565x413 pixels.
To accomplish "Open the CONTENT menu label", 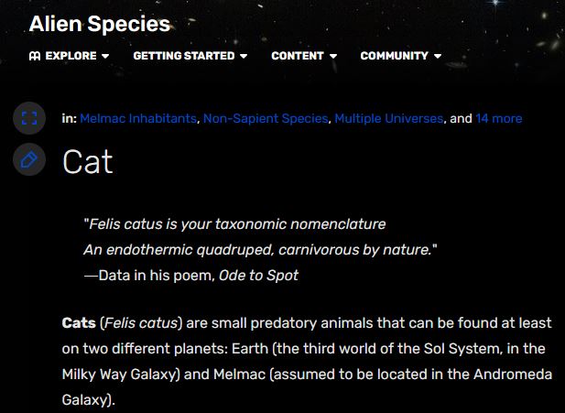I will click(298, 56).
